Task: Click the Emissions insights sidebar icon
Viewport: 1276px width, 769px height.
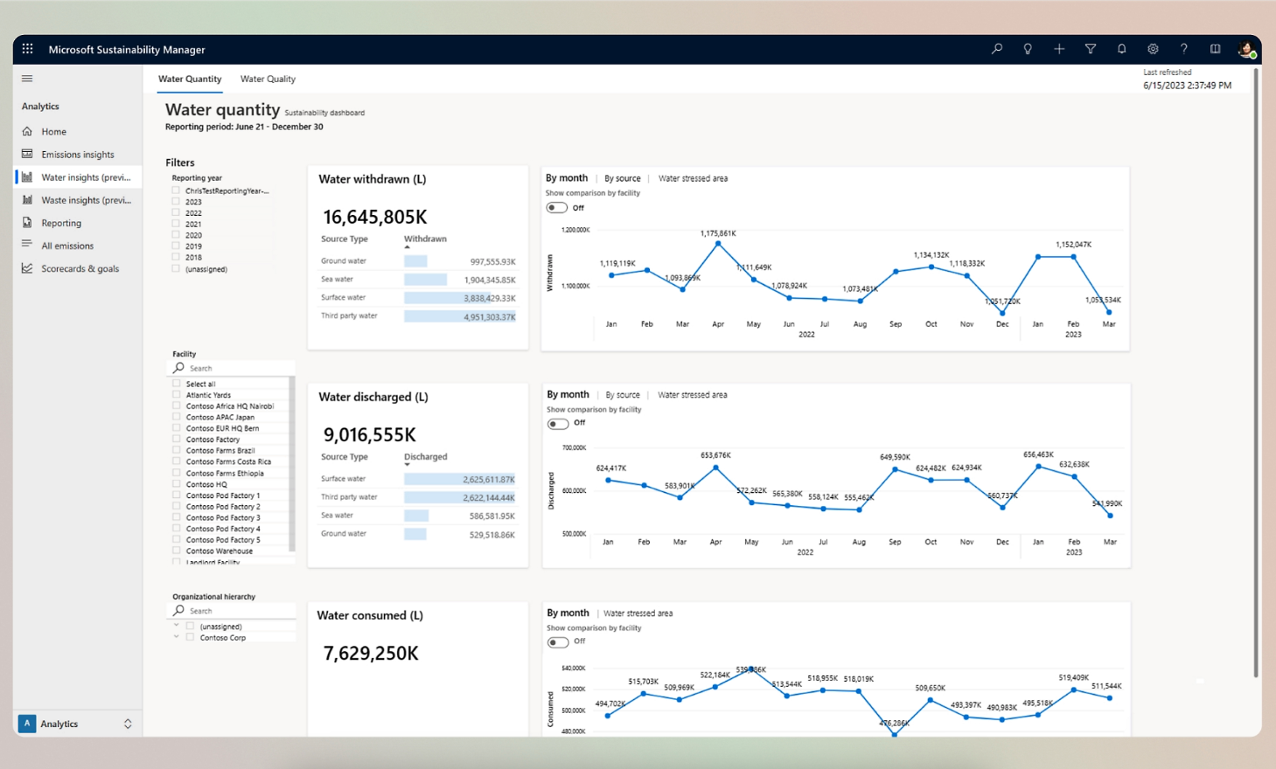Action: pos(27,154)
